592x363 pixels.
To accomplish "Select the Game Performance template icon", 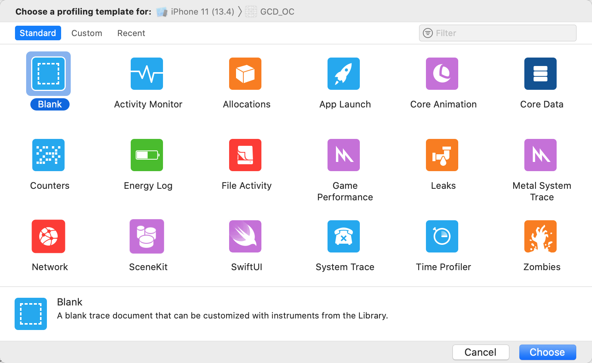I will [344, 155].
